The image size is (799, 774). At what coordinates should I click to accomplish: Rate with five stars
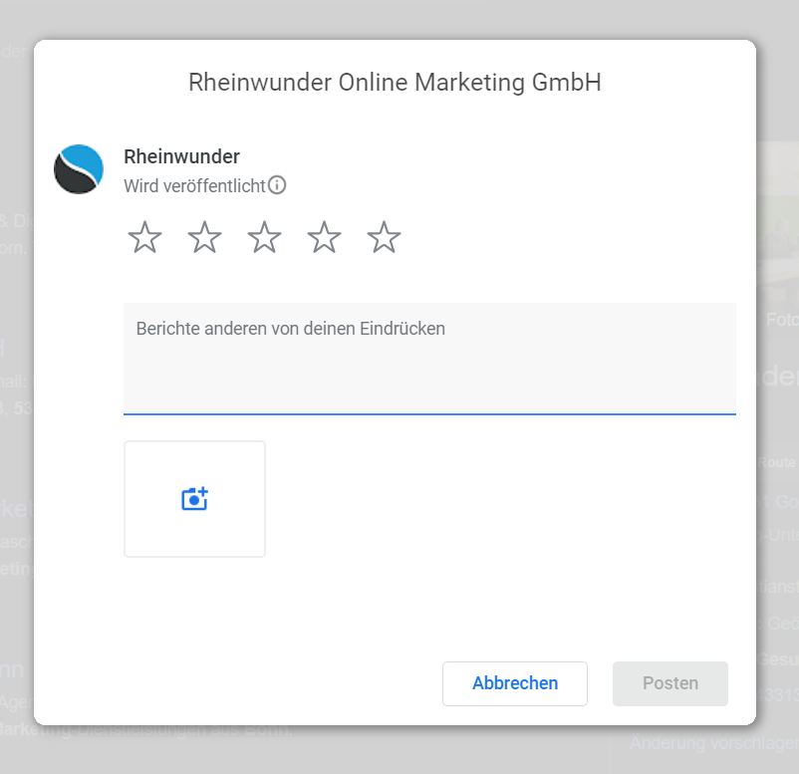click(384, 237)
